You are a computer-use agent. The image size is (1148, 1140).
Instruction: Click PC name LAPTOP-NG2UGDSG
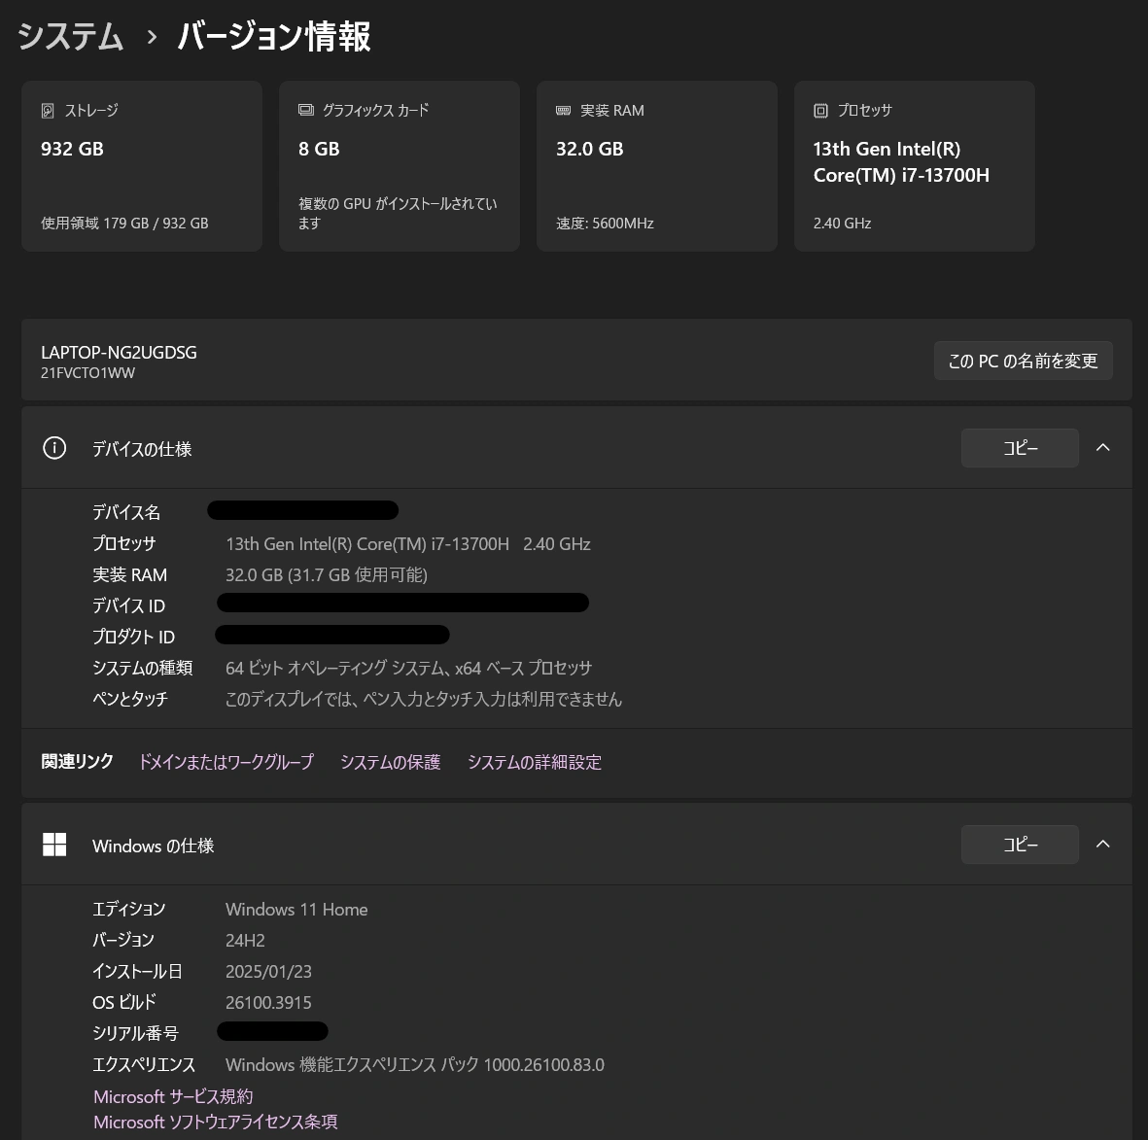click(119, 352)
